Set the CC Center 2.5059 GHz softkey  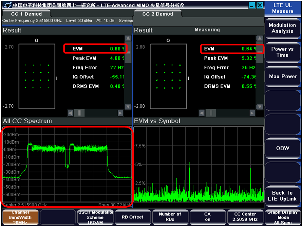coord(245,217)
